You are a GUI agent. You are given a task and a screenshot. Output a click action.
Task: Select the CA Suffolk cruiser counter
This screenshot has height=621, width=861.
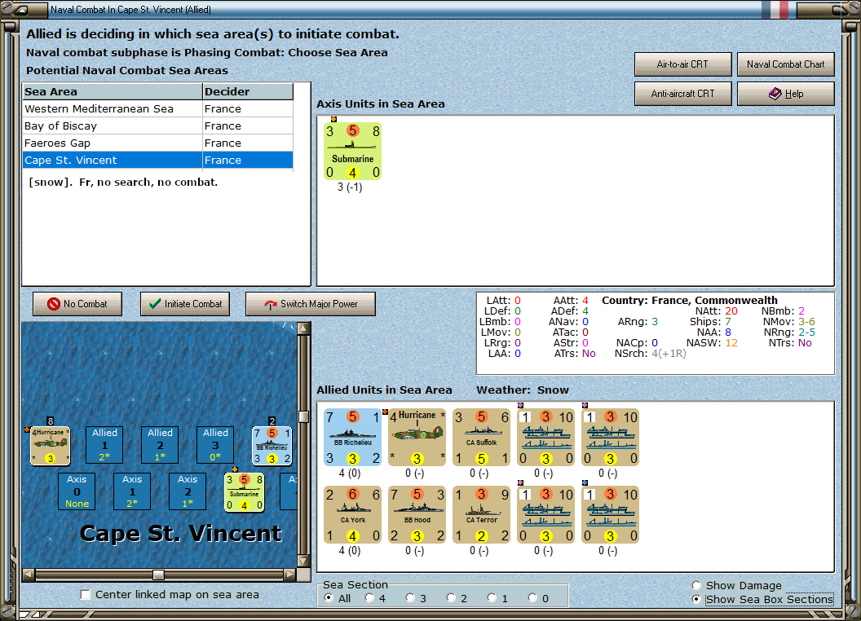[x=481, y=437]
